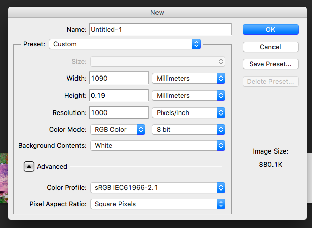The height and width of the screenshot is (228, 312).
Task: Open Background Contents White dropdown
Action: 158,146
